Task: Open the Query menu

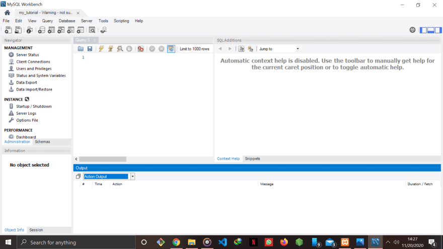Action: [x=47, y=21]
